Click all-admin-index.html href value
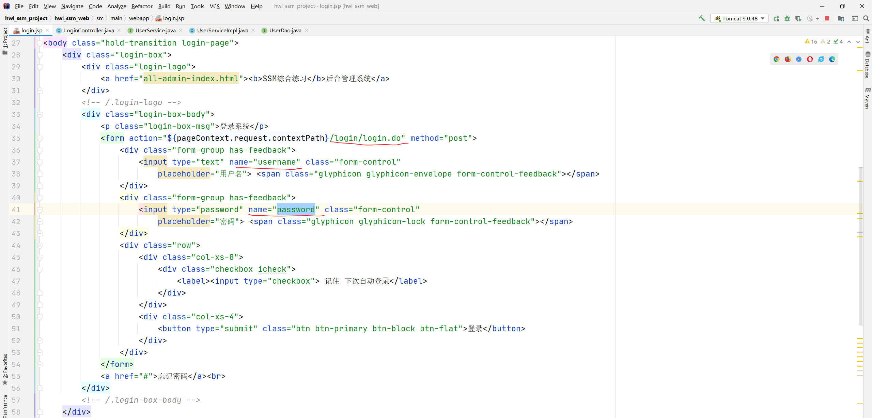Screen dimensions: 872x418 coord(191,79)
